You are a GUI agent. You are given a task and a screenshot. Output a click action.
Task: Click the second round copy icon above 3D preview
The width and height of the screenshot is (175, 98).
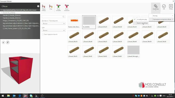click(x=8, y=42)
